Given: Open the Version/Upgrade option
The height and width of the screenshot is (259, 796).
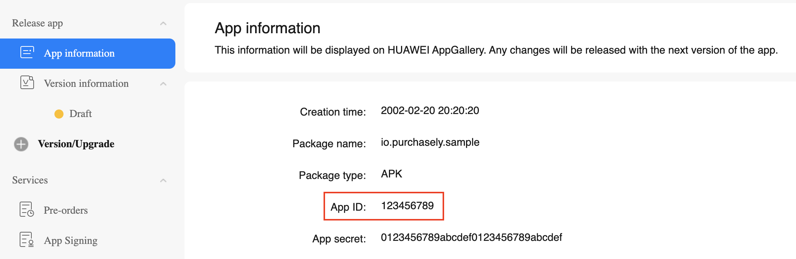Looking at the screenshot, I should coord(76,144).
